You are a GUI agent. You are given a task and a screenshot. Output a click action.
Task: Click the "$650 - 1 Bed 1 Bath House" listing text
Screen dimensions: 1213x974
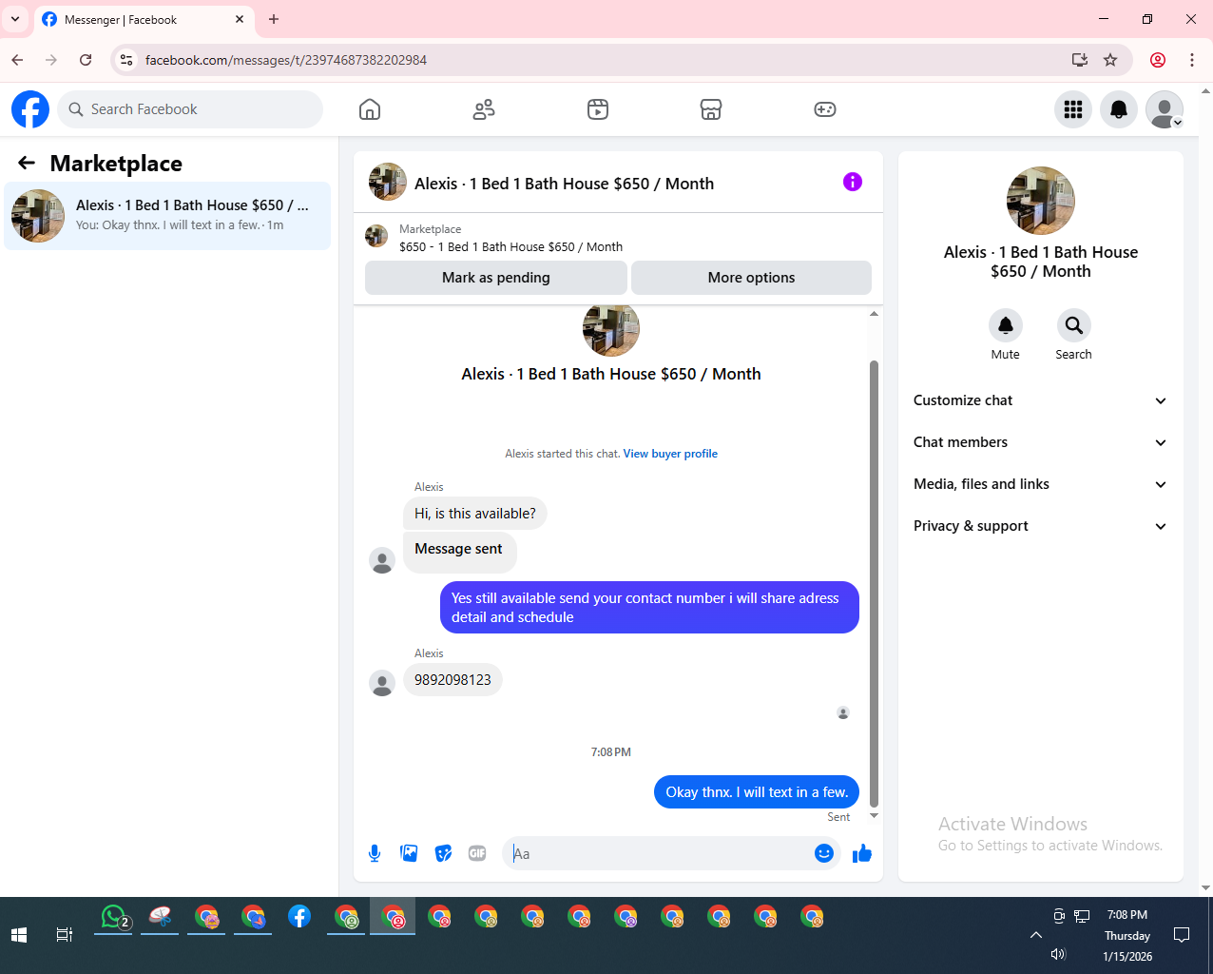511,246
